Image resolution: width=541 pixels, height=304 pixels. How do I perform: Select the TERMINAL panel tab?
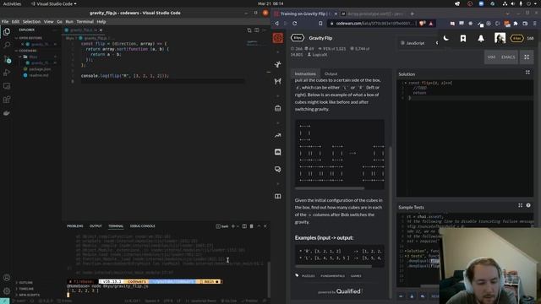click(x=116, y=226)
